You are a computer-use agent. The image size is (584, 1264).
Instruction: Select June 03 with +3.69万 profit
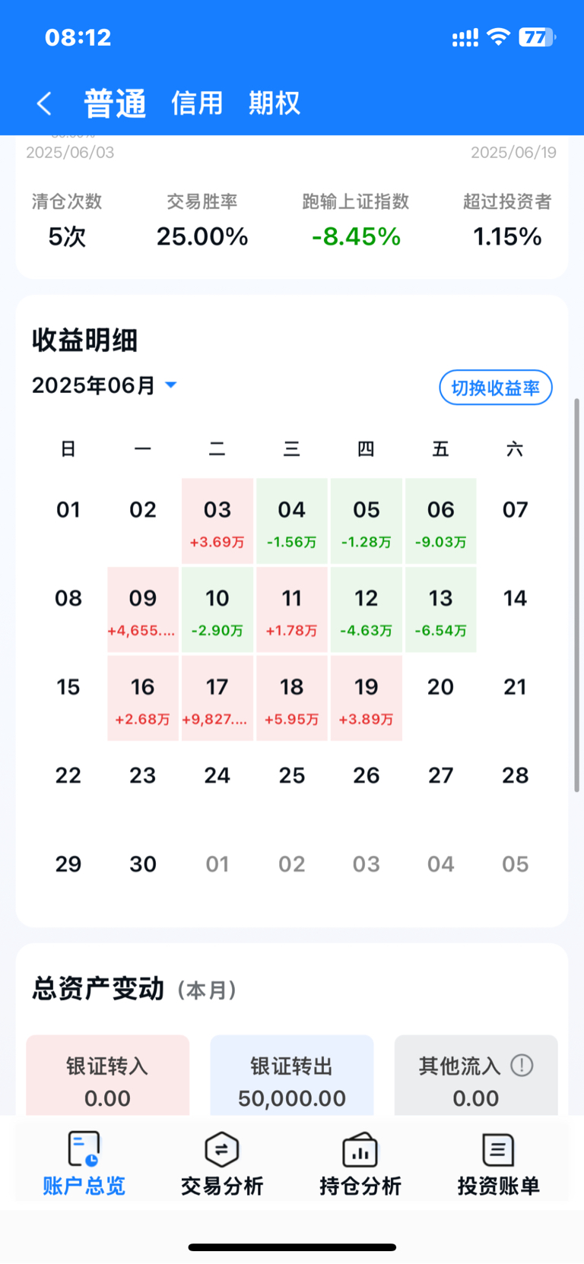[217, 521]
